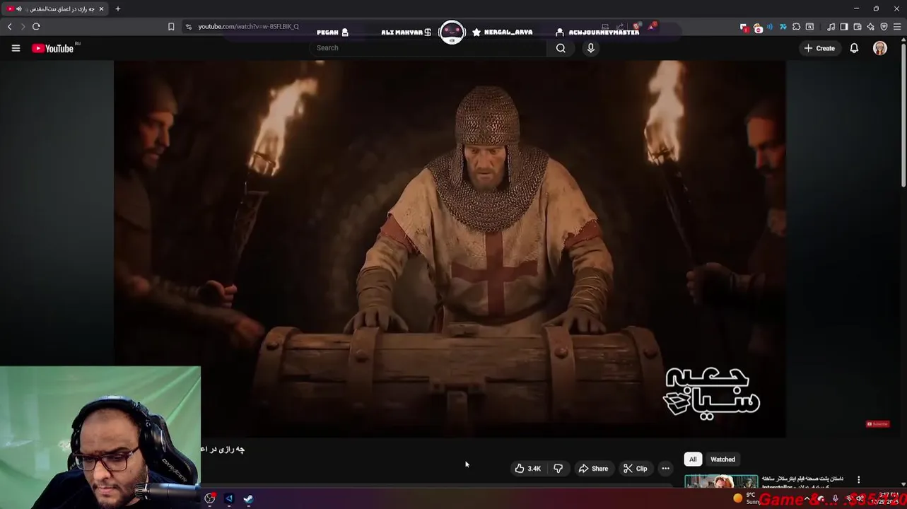Open the music note player icon in toolbar

831,27
